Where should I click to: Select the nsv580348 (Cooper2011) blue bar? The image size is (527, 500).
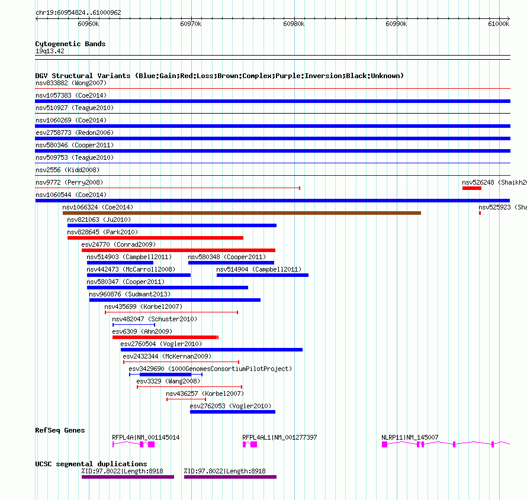[x=231, y=263]
